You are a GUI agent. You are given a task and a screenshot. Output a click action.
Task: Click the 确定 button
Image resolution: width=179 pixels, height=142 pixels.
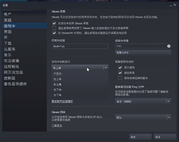(133, 136)
